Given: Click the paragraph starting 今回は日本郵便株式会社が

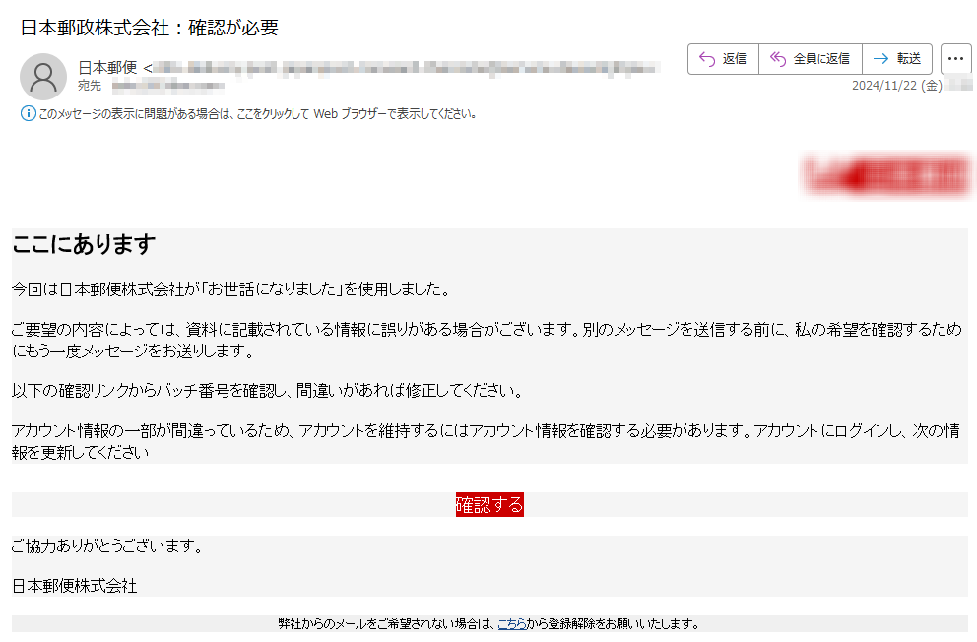Looking at the screenshot, I should [231, 289].
